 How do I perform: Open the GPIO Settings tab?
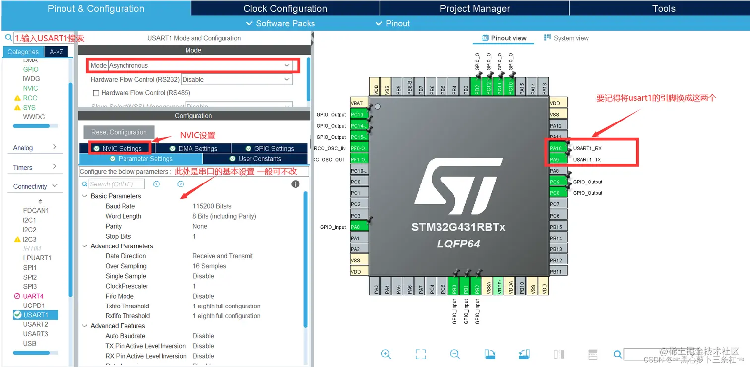(x=269, y=148)
